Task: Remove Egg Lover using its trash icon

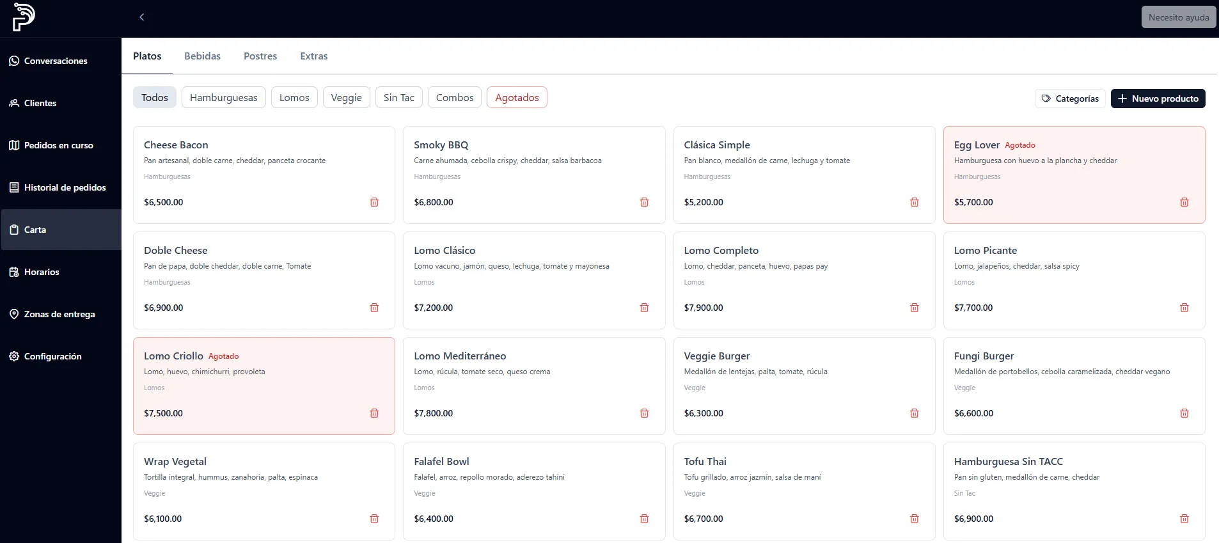Action: click(1184, 202)
